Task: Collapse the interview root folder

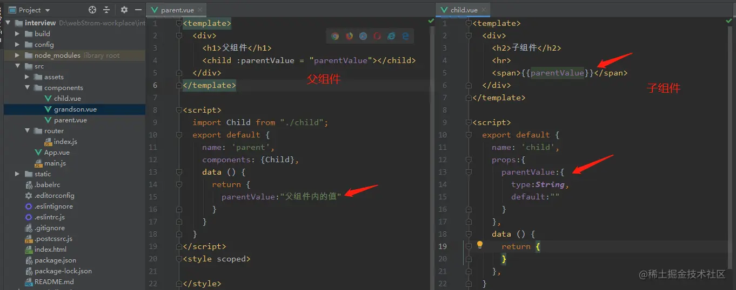Action: tap(8, 23)
